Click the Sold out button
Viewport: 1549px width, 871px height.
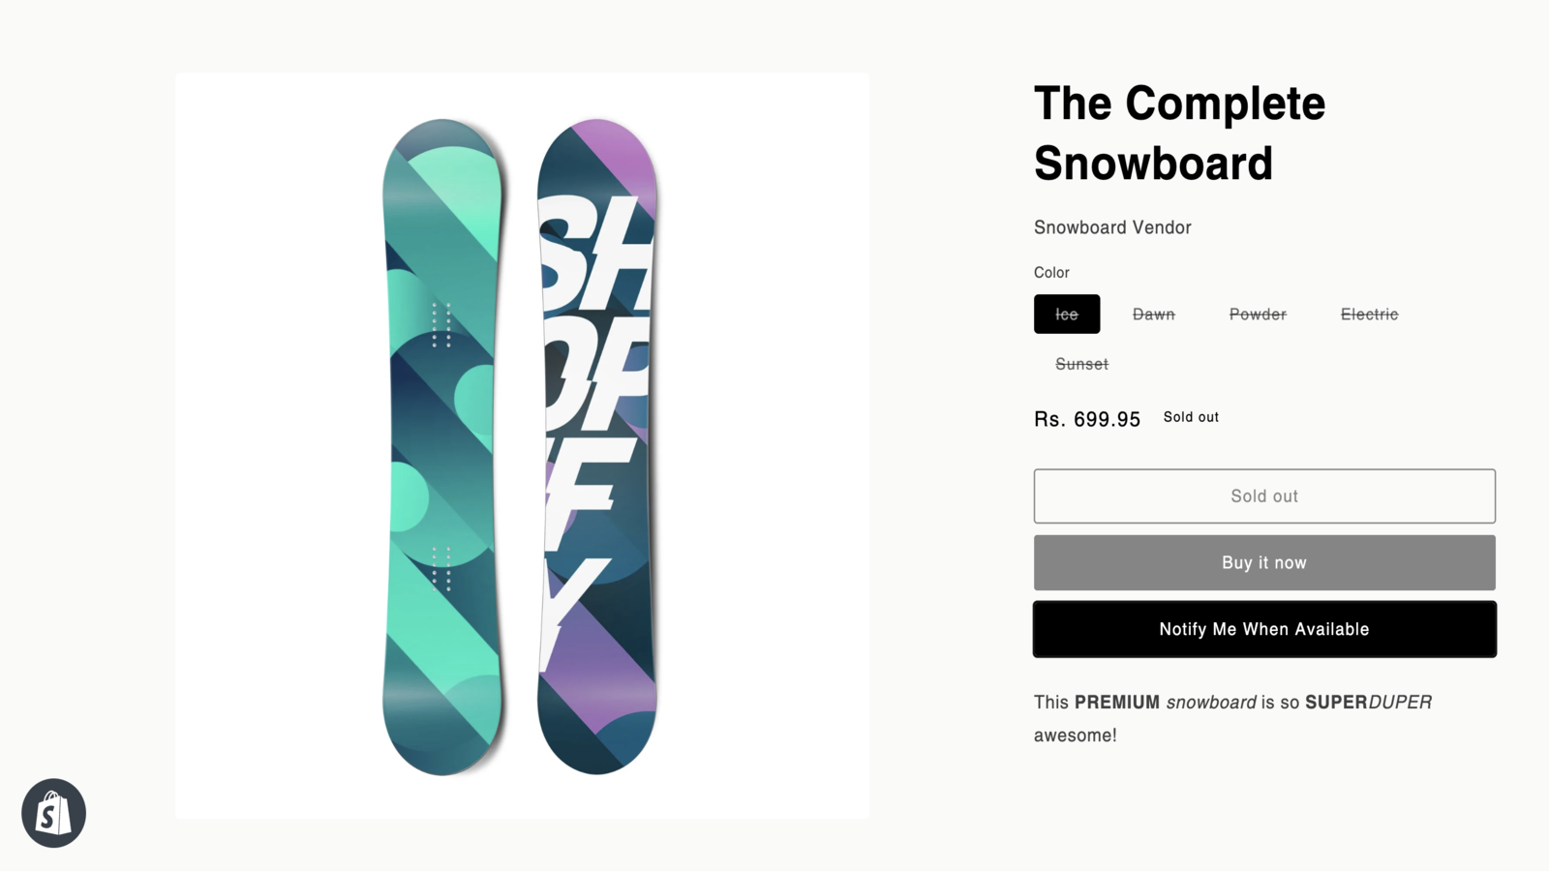(x=1263, y=496)
